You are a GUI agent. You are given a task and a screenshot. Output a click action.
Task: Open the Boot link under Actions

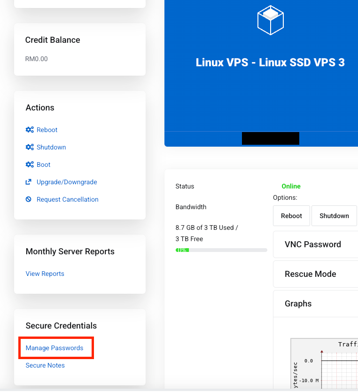point(44,165)
